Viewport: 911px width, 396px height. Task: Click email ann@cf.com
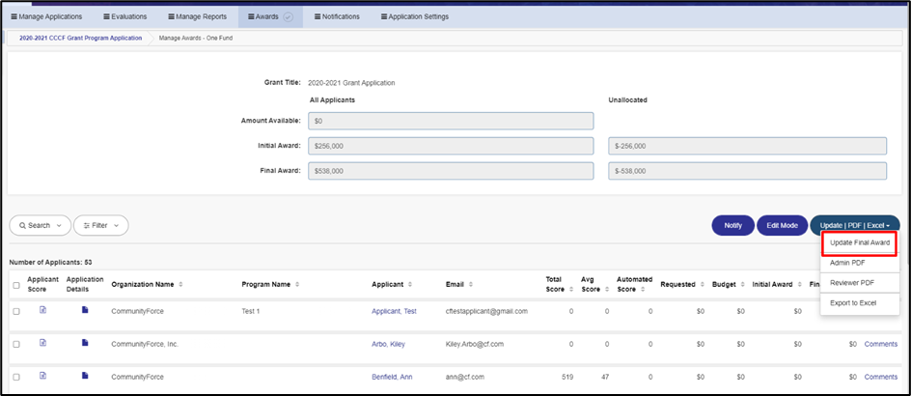coord(465,377)
